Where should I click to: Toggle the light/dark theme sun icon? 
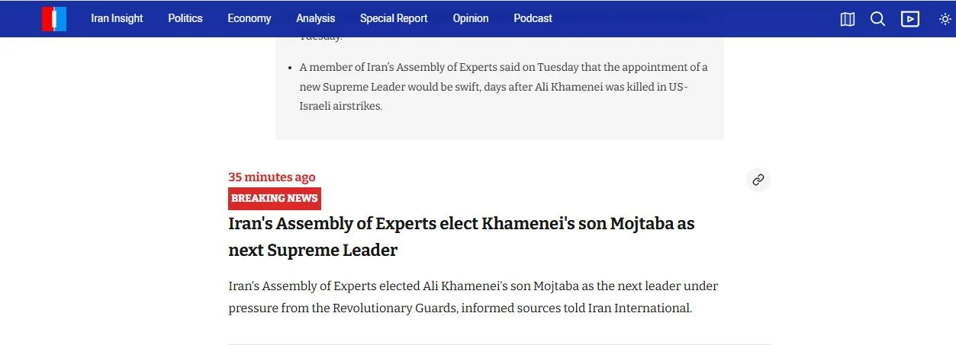(x=945, y=19)
